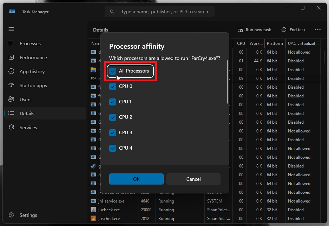Click the -44 K memory cell

tap(257, 61)
